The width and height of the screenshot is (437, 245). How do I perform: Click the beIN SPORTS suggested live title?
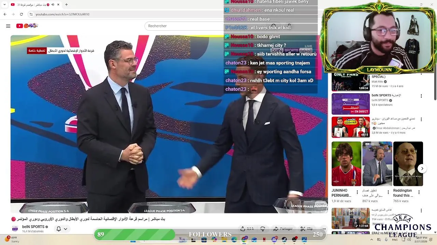[x=386, y=95]
